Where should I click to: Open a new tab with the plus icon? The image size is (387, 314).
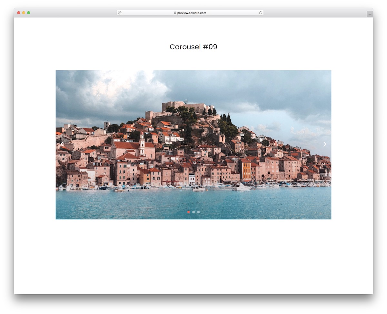[370, 14]
